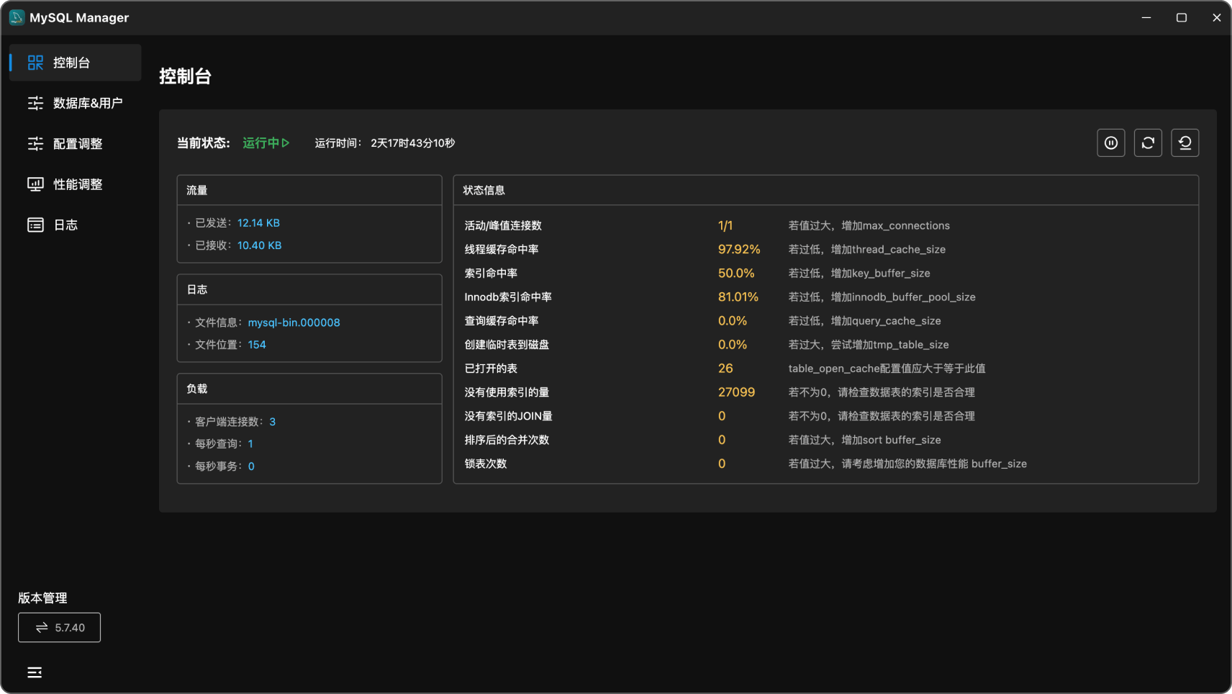1232x694 pixels.
Task: Click the pause/stop MySQL service icon
Action: (1110, 143)
